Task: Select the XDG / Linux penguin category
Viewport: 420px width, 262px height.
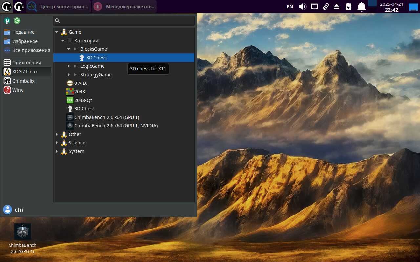Action: (27, 72)
